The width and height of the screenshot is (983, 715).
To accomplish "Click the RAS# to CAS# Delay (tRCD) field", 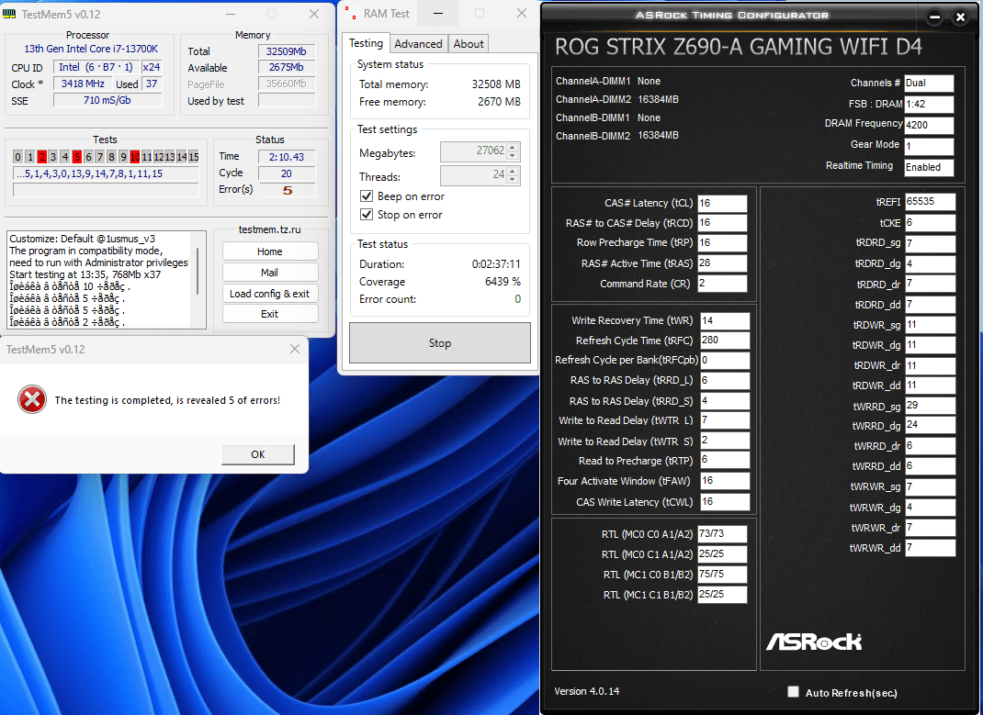I will (722, 223).
